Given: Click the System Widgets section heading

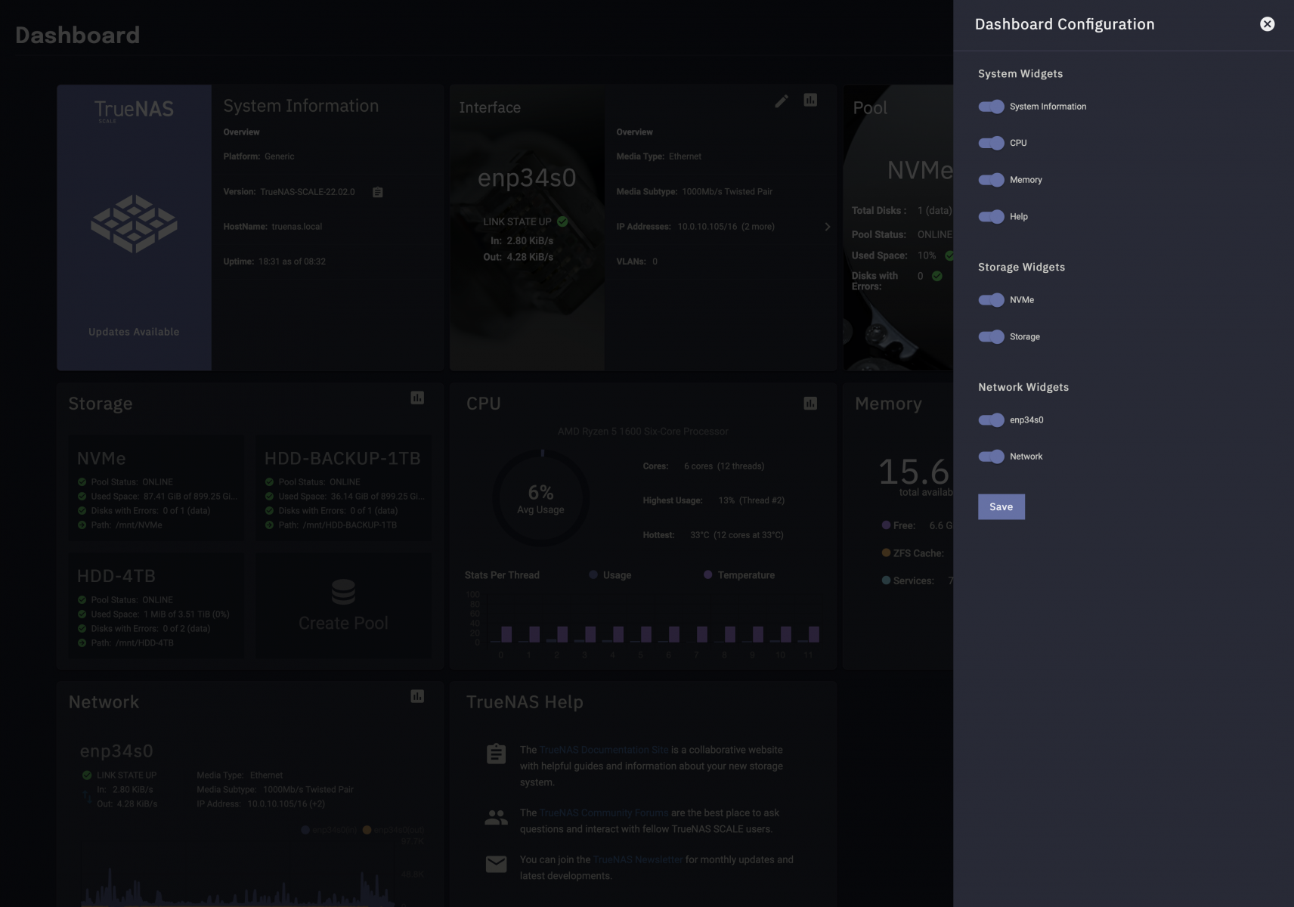Looking at the screenshot, I should tap(1020, 73).
